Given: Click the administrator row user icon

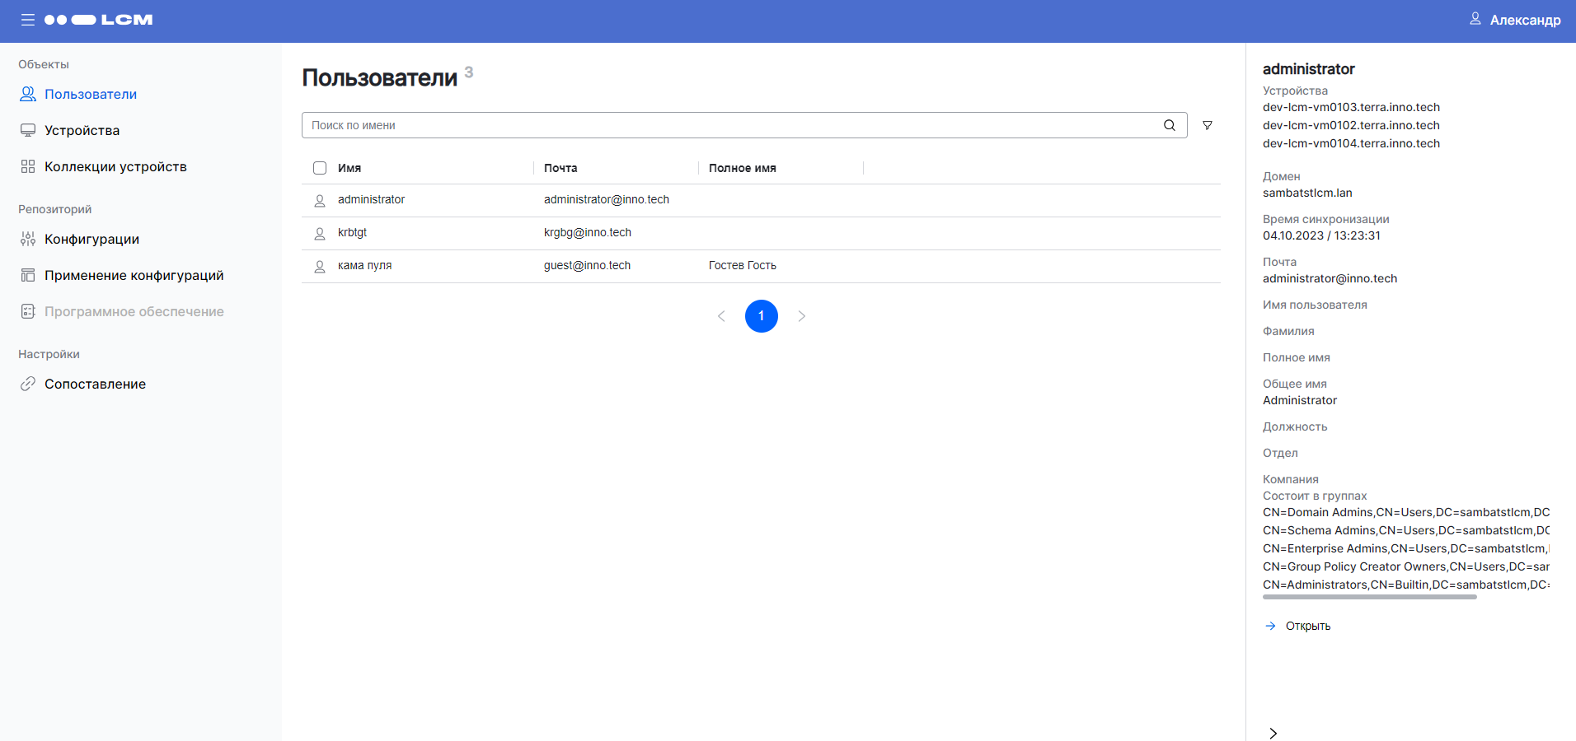Looking at the screenshot, I should (320, 200).
